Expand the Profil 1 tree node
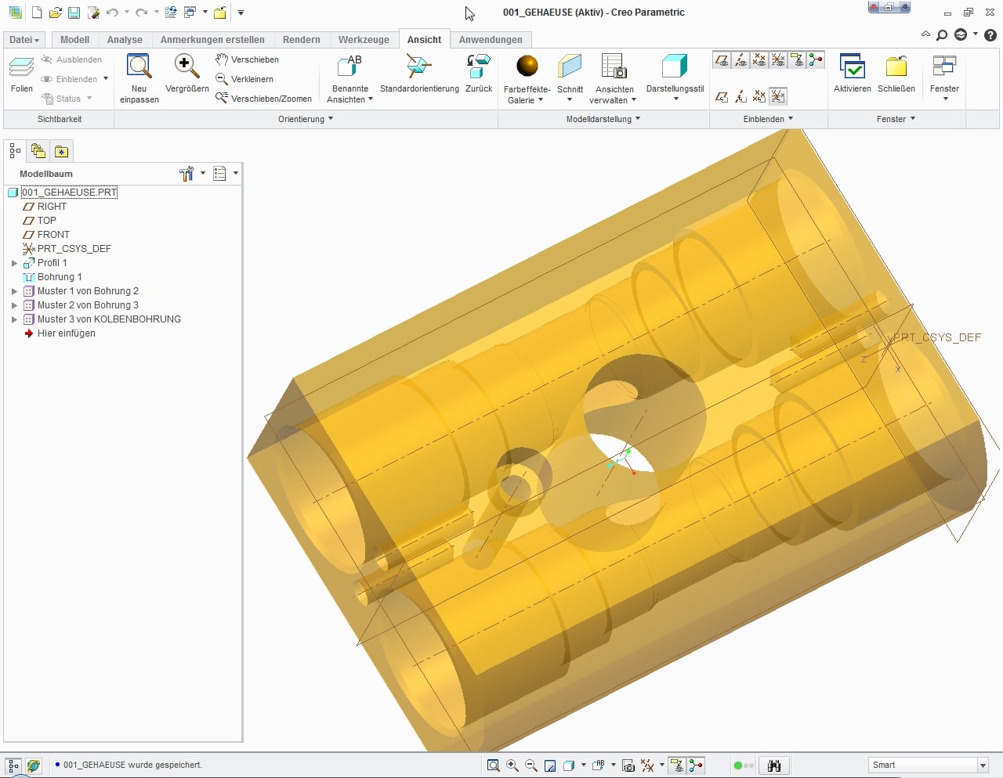Screen dimensions: 1003x778 tap(14, 263)
